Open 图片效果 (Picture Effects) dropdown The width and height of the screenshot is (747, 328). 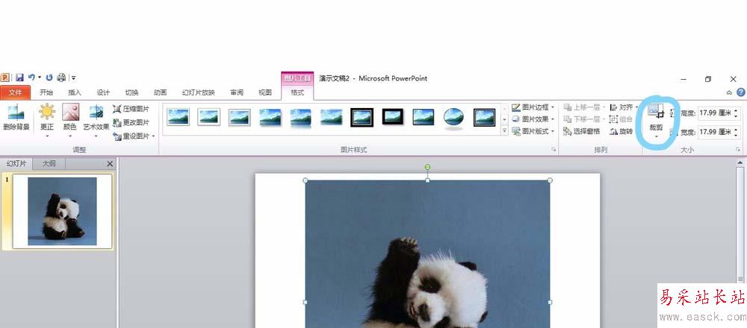tap(533, 119)
